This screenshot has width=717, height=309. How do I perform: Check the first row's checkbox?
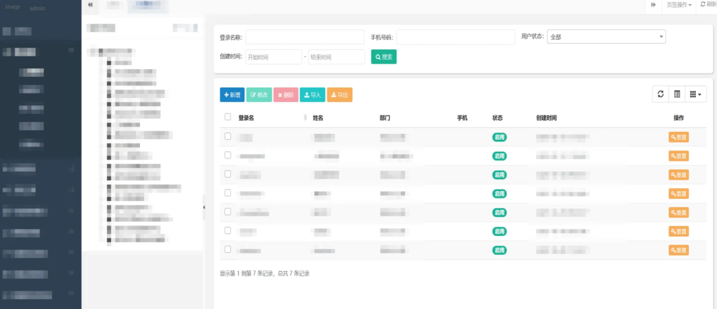[228, 136]
